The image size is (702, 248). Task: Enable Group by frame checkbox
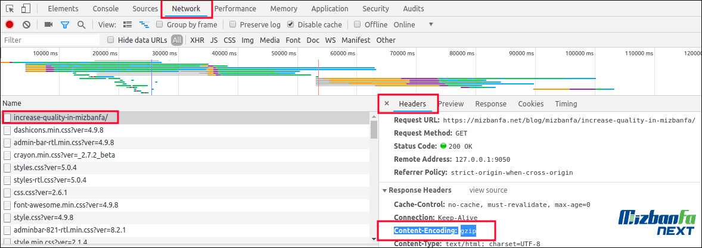(159, 24)
